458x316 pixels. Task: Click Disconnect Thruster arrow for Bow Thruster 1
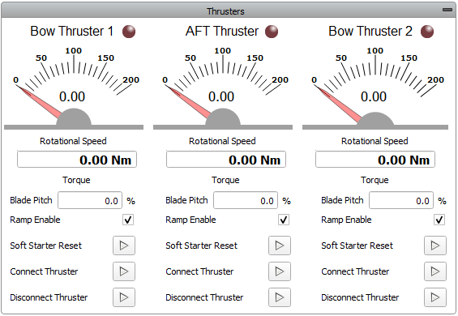124,297
